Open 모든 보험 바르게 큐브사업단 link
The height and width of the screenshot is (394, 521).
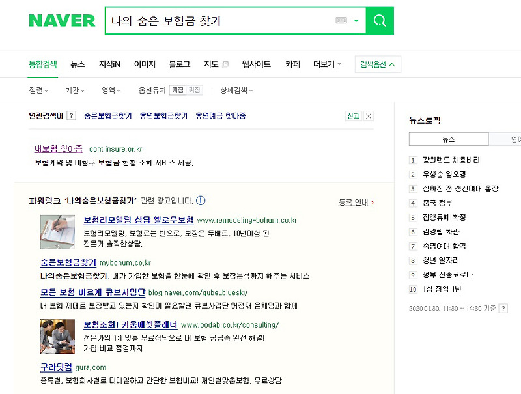click(x=92, y=292)
